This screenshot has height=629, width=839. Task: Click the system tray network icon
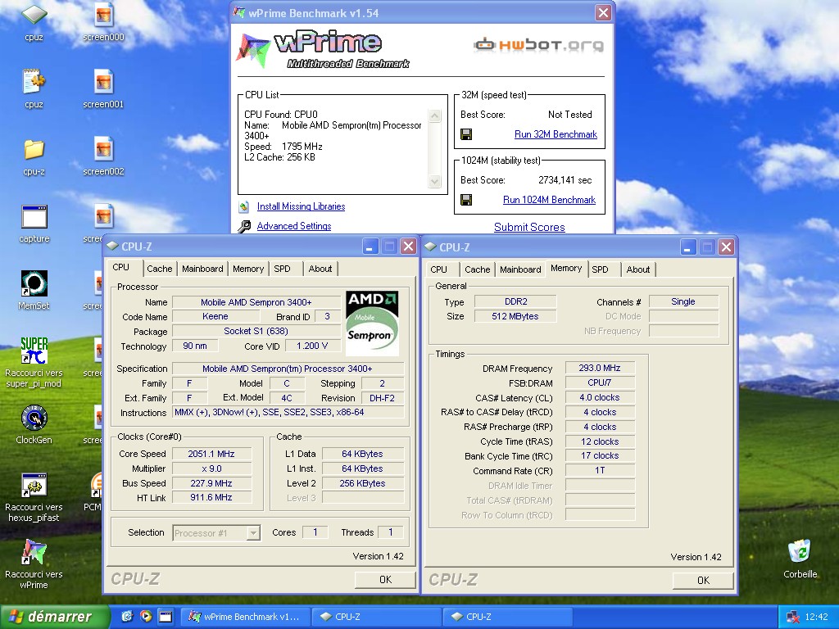tap(792, 618)
